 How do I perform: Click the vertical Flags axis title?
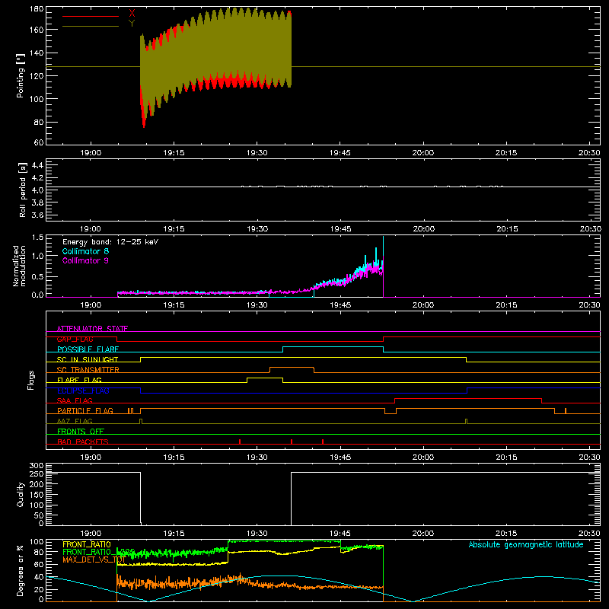(31, 380)
